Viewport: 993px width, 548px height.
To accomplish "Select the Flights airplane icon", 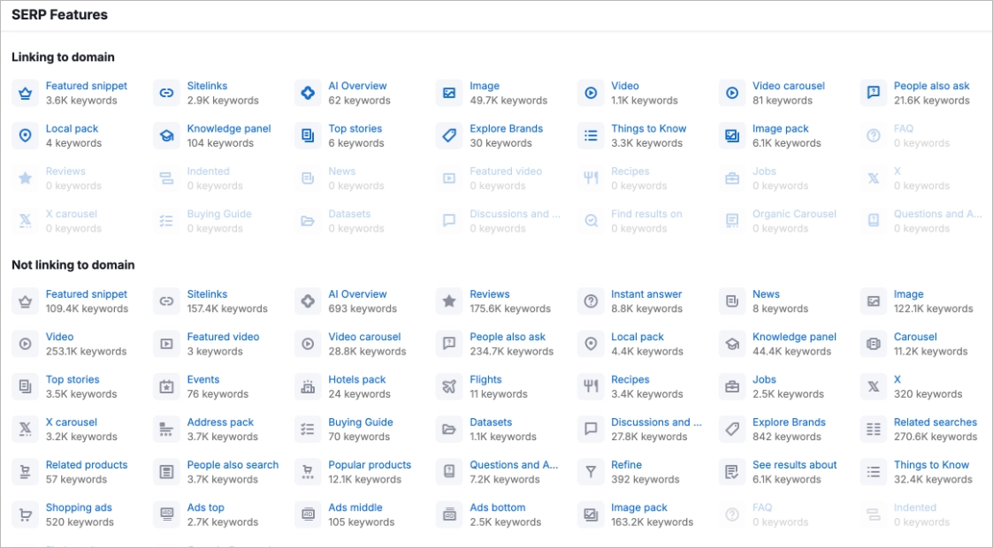I will pyautogui.click(x=448, y=385).
